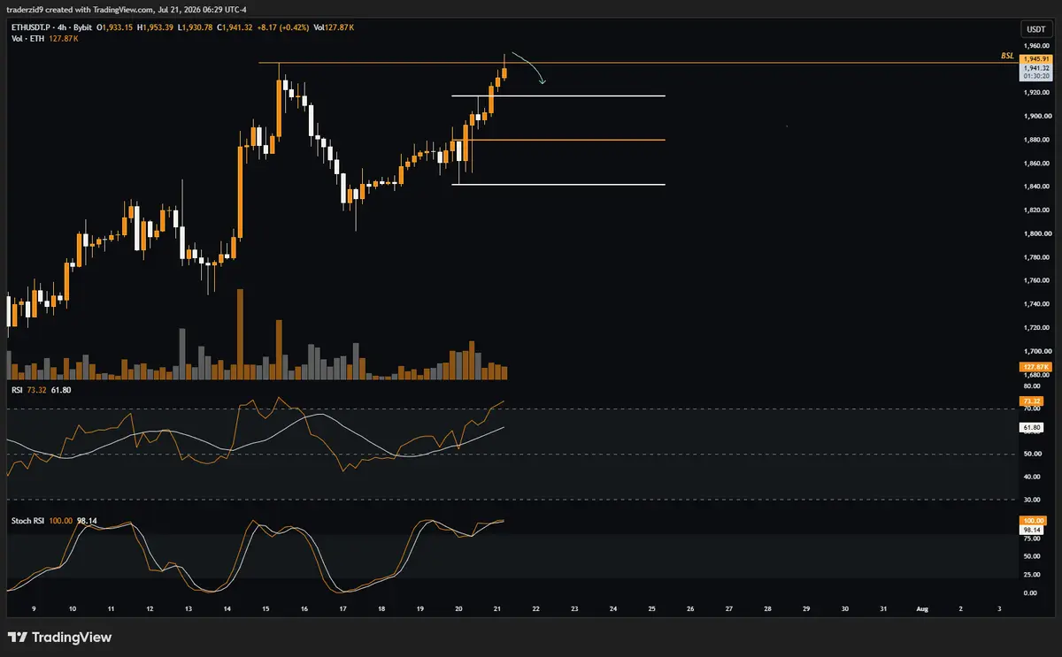Click the tallest orange volume bar
This screenshot has width=1062, height=657.
click(240, 334)
